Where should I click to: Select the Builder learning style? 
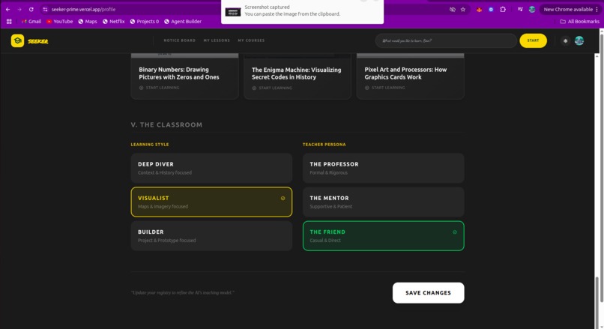point(211,236)
